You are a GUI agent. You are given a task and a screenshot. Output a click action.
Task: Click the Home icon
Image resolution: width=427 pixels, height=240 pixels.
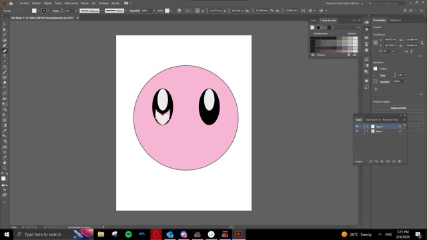point(11,3)
